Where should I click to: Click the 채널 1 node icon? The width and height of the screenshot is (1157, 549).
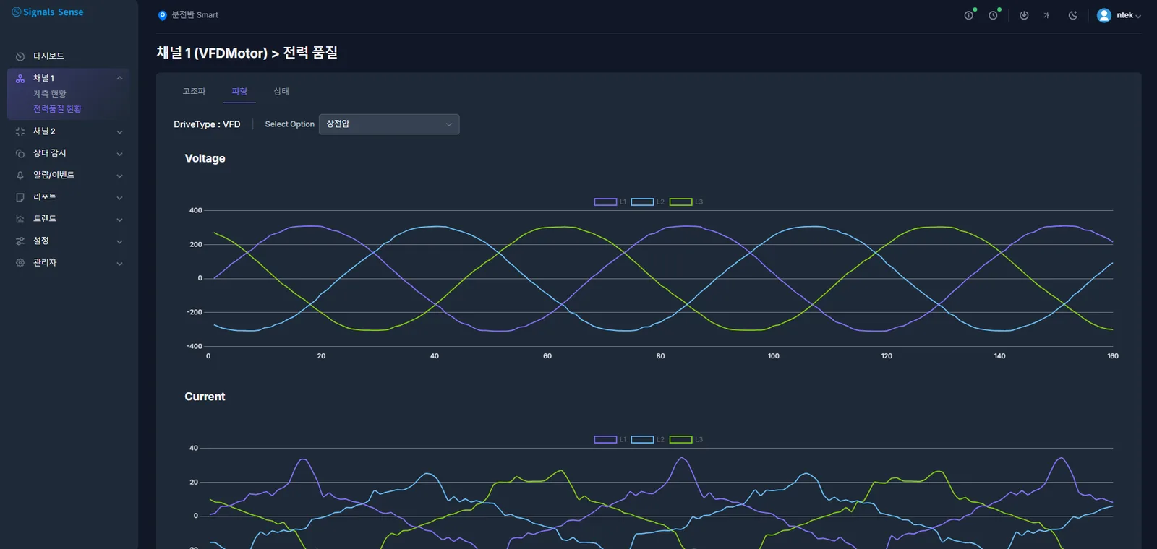[20, 78]
